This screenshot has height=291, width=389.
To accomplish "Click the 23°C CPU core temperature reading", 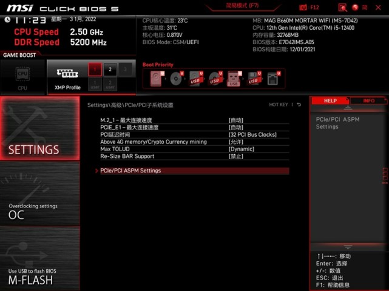I will (183, 21).
